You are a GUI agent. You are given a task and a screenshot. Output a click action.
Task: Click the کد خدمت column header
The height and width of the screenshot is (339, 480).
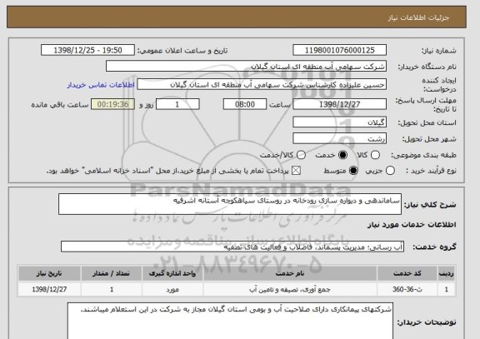407,273
